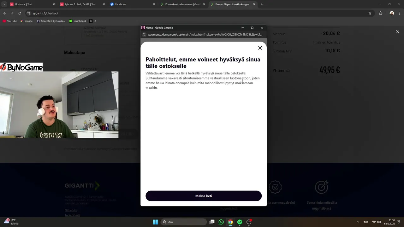The height and width of the screenshot is (227, 404).
Task: Open the Dashboard bookmark
Action: pyautogui.click(x=78, y=21)
